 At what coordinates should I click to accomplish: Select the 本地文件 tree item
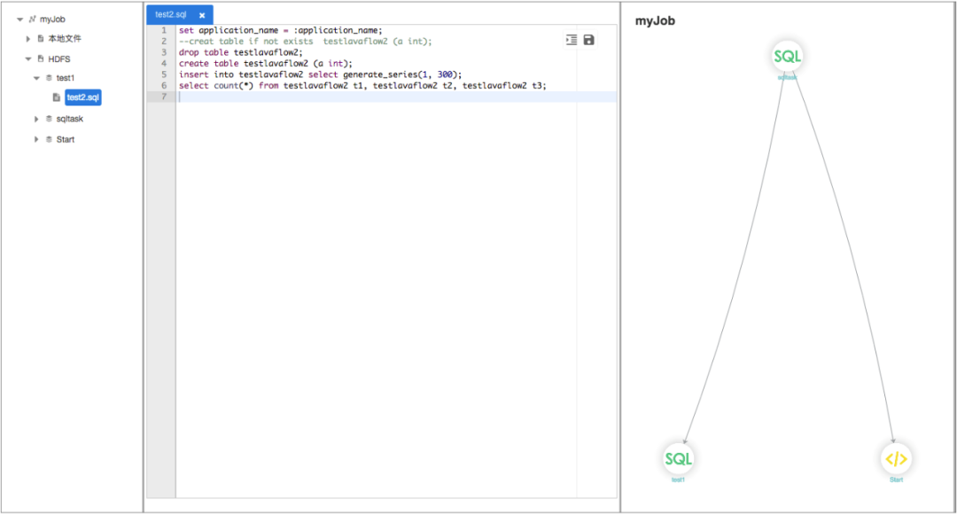65,38
